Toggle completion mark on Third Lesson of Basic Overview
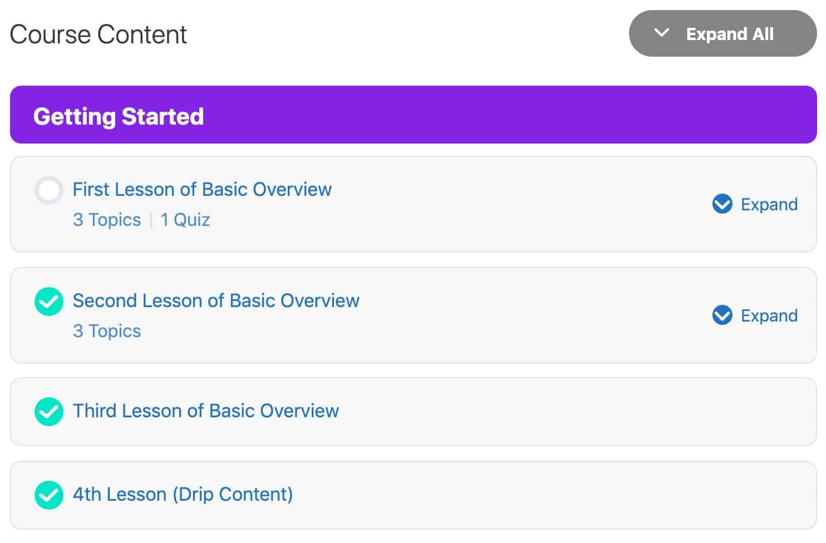Image resolution: width=826 pixels, height=543 pixels. [48, 412]
